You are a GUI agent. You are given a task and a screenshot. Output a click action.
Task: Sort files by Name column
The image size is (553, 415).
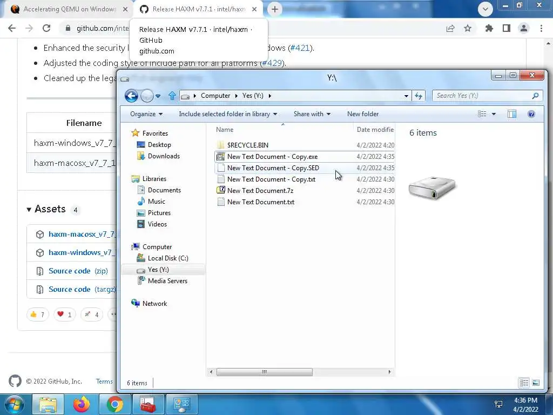tap(225, 130)
